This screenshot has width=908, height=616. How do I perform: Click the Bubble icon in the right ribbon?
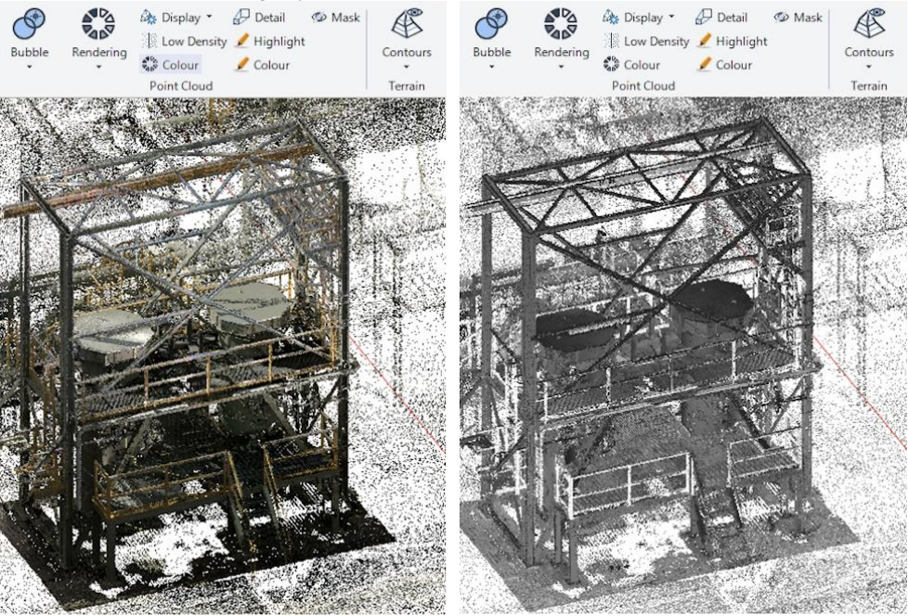(x=492, y=24)
